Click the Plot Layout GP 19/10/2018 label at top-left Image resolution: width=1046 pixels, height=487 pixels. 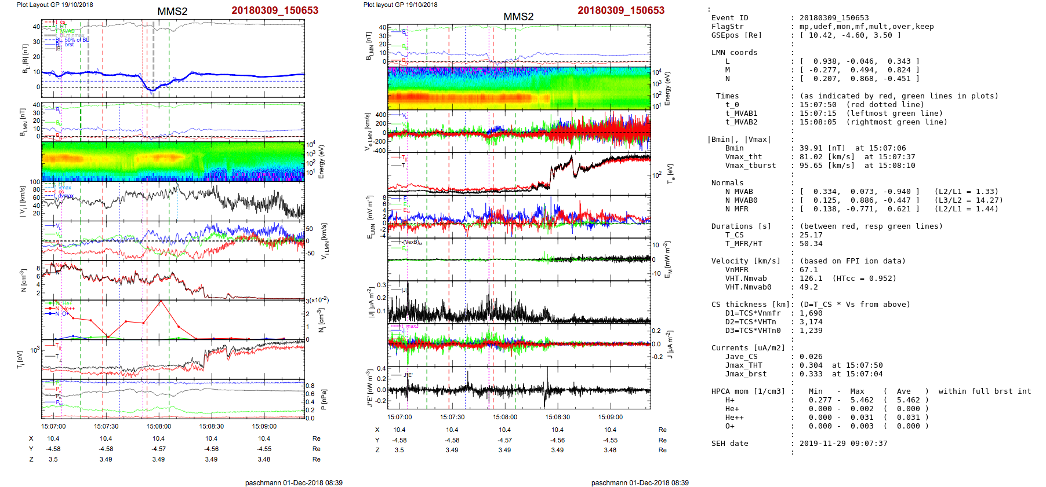55,5
